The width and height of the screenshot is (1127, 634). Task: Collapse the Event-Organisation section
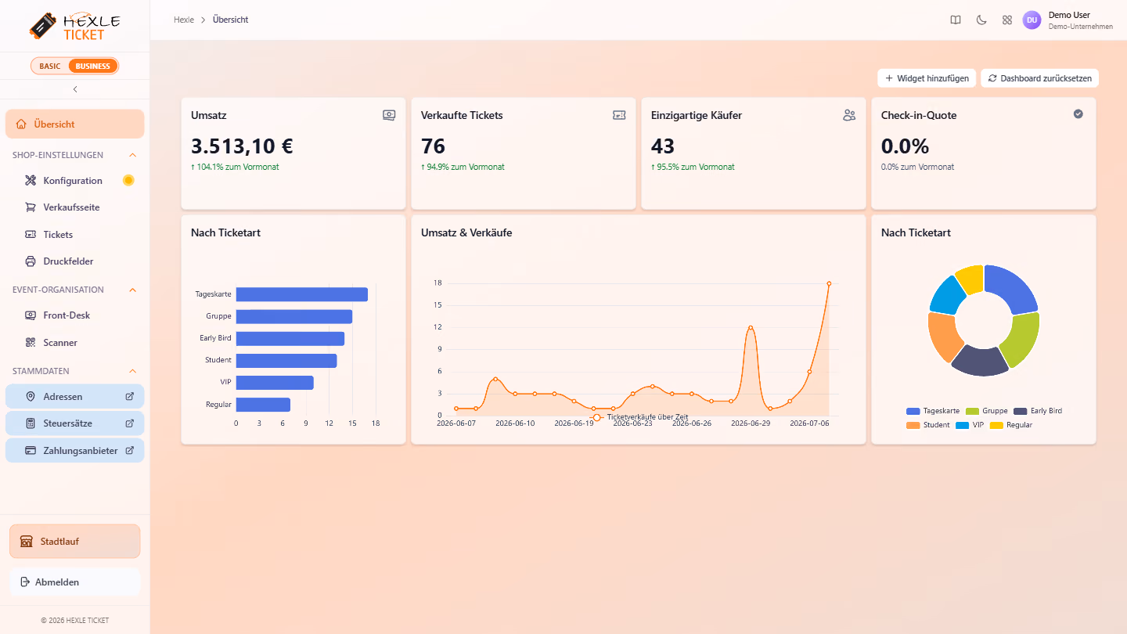[132, 290]
